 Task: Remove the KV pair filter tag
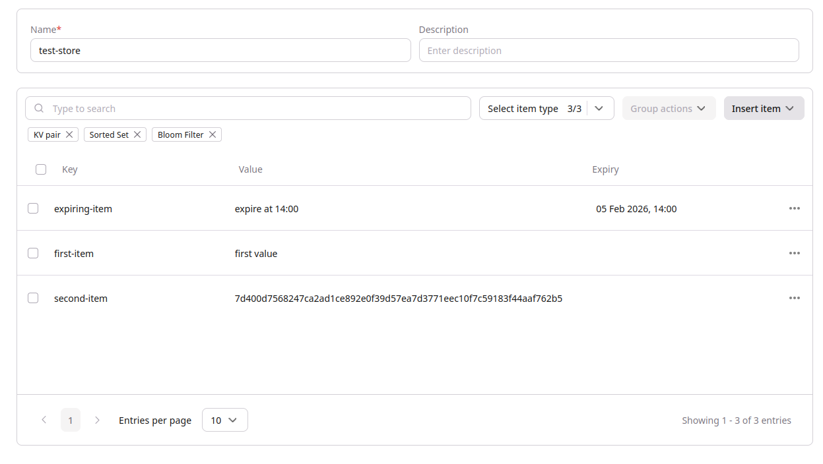71,134
